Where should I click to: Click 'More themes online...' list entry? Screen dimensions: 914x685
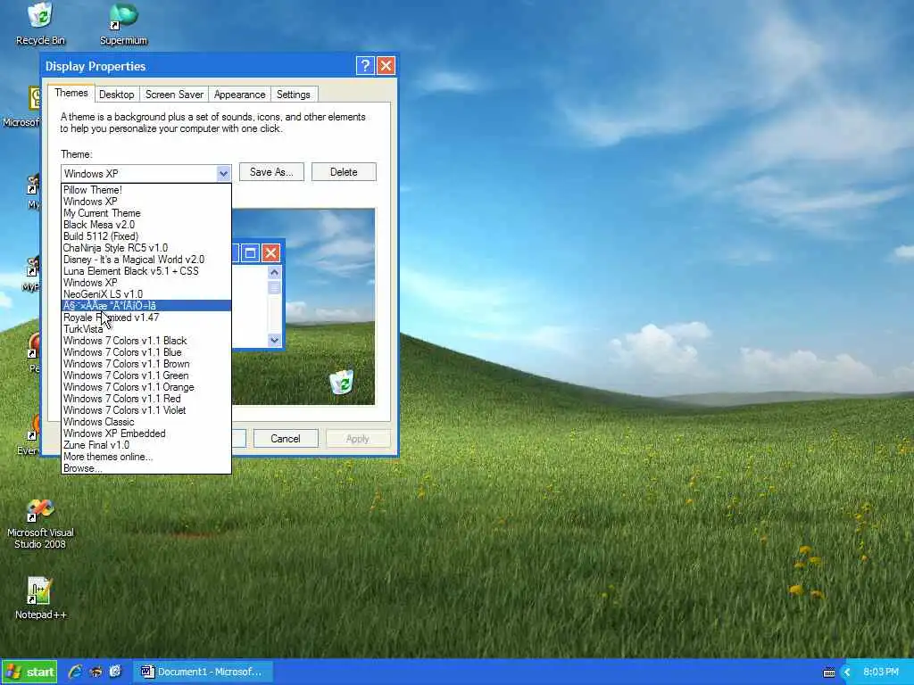point(146,458)
